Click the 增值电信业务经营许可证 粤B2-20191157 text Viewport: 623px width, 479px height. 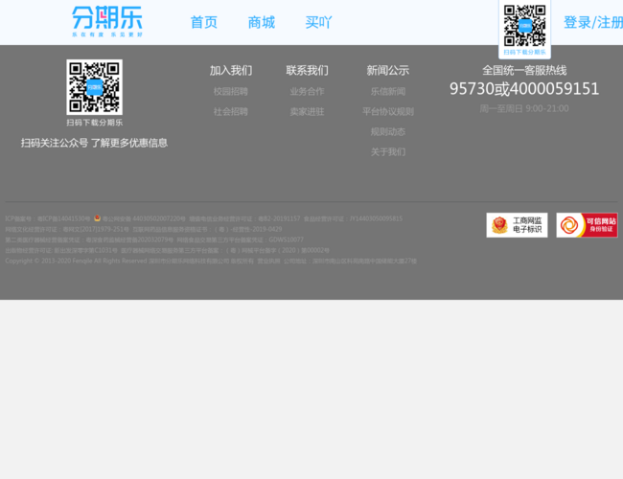(x=244, y=218)
